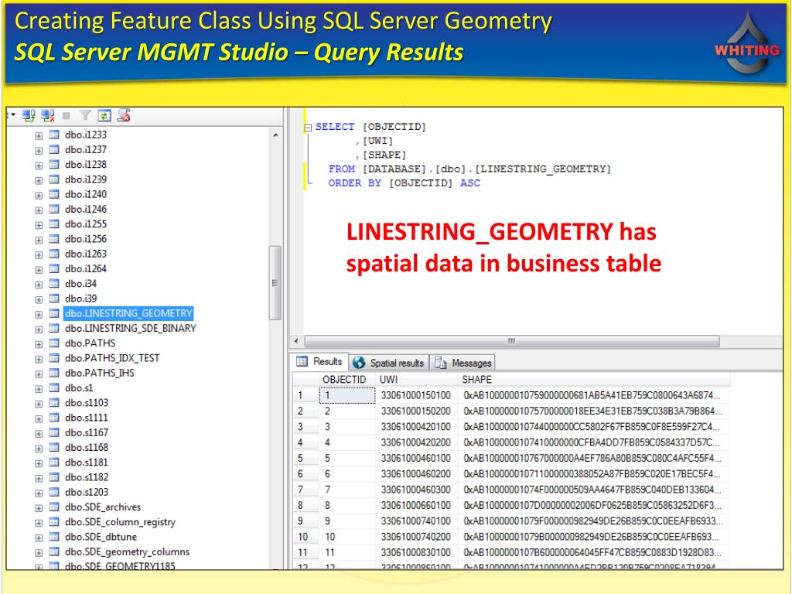This screenshot has width=792, height=594.
Task: Expand the dbo.i39 table node
Action: (x=39, y=299)
